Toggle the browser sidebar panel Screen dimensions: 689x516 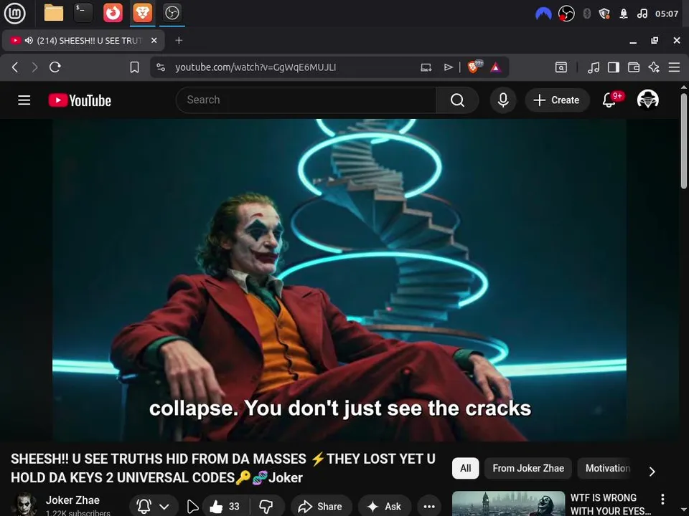pyautogui.click(x=614, y=67)
